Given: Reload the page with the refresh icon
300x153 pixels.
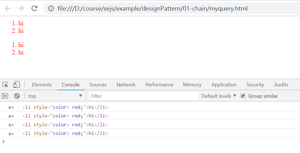Looking at the screenshot, I should click(x=34, y=8).
